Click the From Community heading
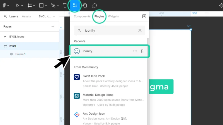Image resolution: width=223 pixels, height=125 pixels. (86, 67)
